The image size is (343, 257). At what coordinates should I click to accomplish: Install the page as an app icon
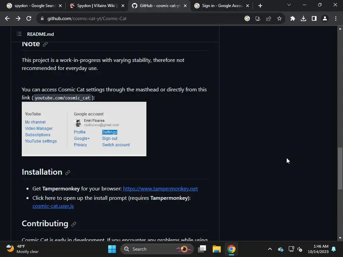[x=258, y=19]
